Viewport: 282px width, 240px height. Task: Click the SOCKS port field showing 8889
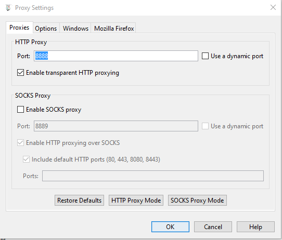pyautogui.click(x=116, y=126)
